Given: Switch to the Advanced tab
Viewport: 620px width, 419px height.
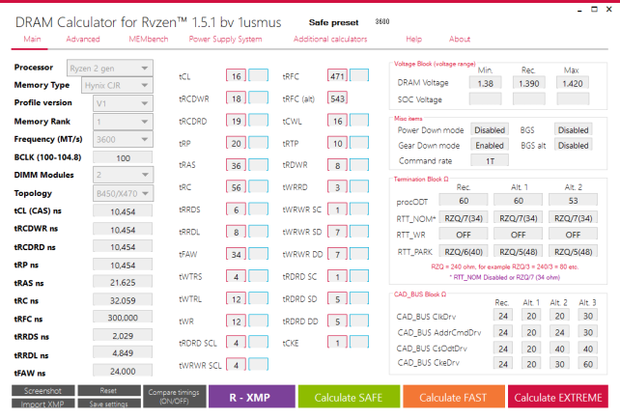Looking at the screenshot, I should tap(83, 40).
